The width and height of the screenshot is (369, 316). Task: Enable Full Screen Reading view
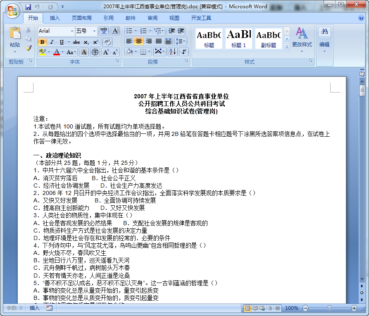255,309
